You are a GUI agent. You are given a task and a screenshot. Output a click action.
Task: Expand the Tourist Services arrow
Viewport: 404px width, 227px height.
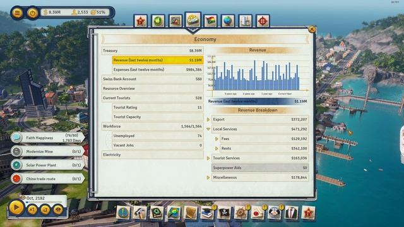(208, 158)
